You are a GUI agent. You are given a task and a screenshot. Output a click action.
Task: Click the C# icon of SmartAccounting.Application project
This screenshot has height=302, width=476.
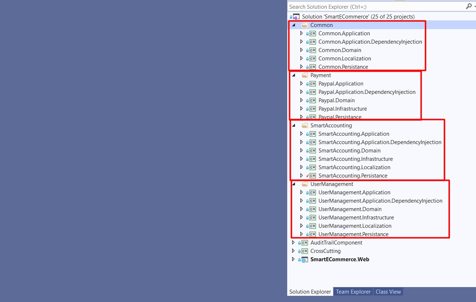pos(313,134)
